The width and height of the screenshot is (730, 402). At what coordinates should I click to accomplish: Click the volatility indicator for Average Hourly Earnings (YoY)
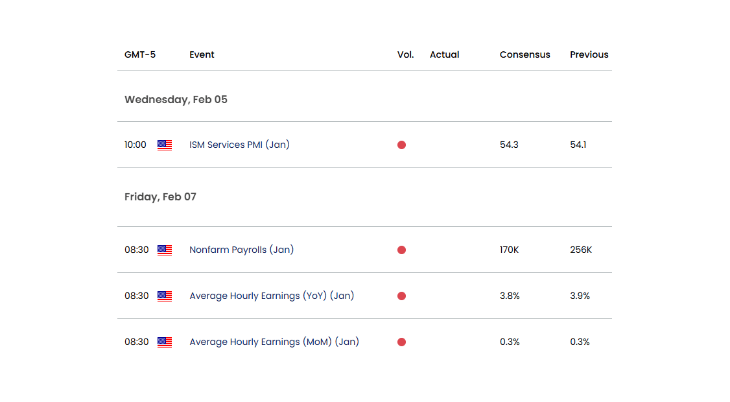402,296
